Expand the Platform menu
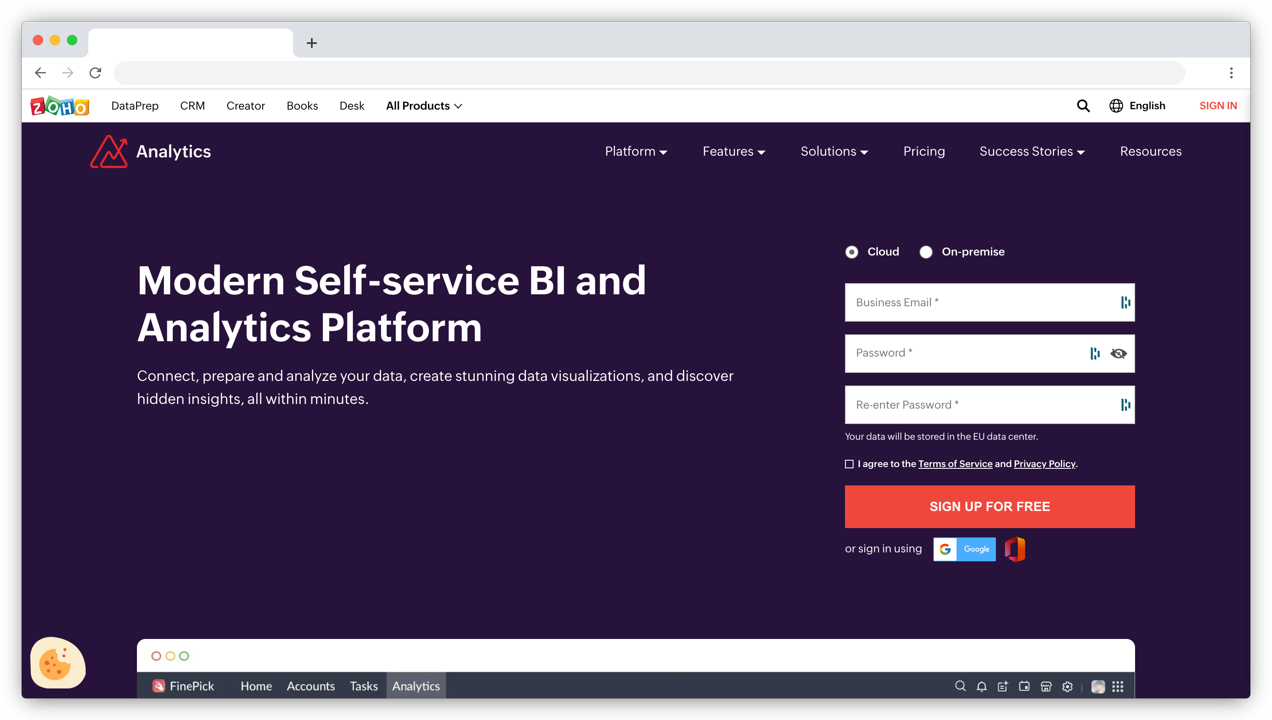 coord(636,151)
